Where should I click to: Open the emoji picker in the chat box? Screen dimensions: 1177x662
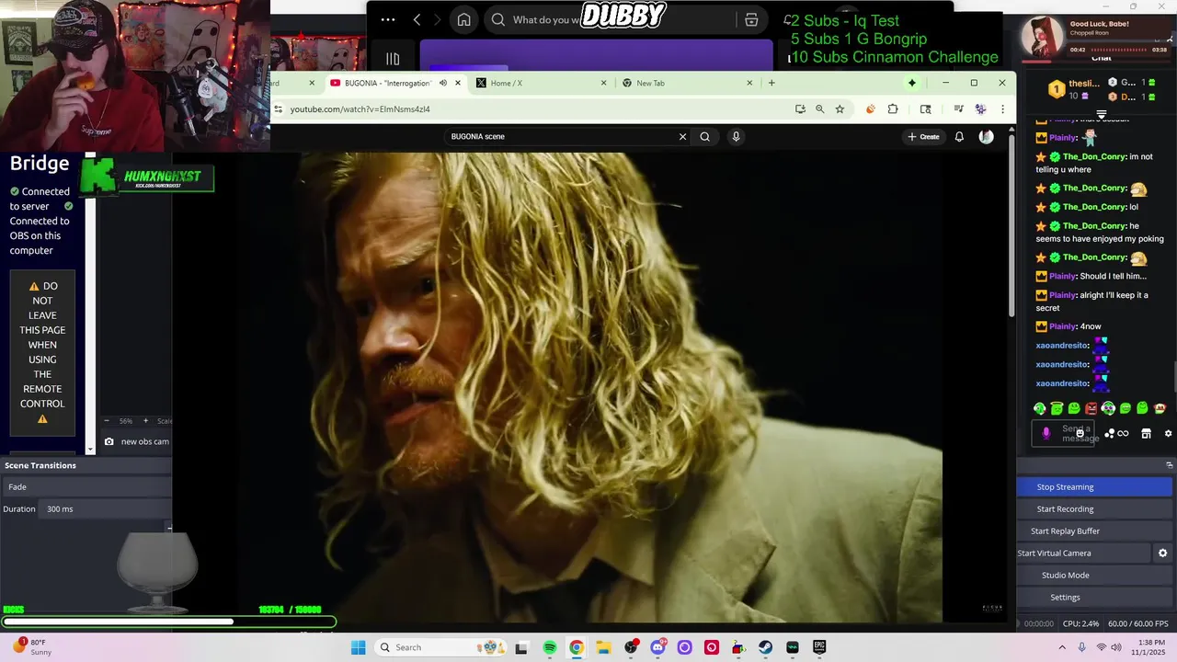[1080, 433]
